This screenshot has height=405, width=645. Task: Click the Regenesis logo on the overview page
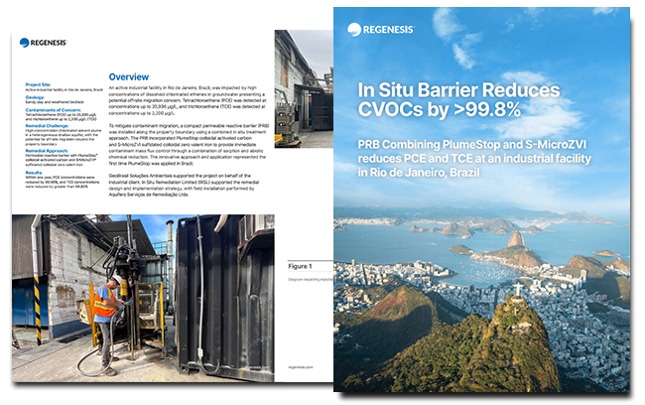tap(44, 43)
